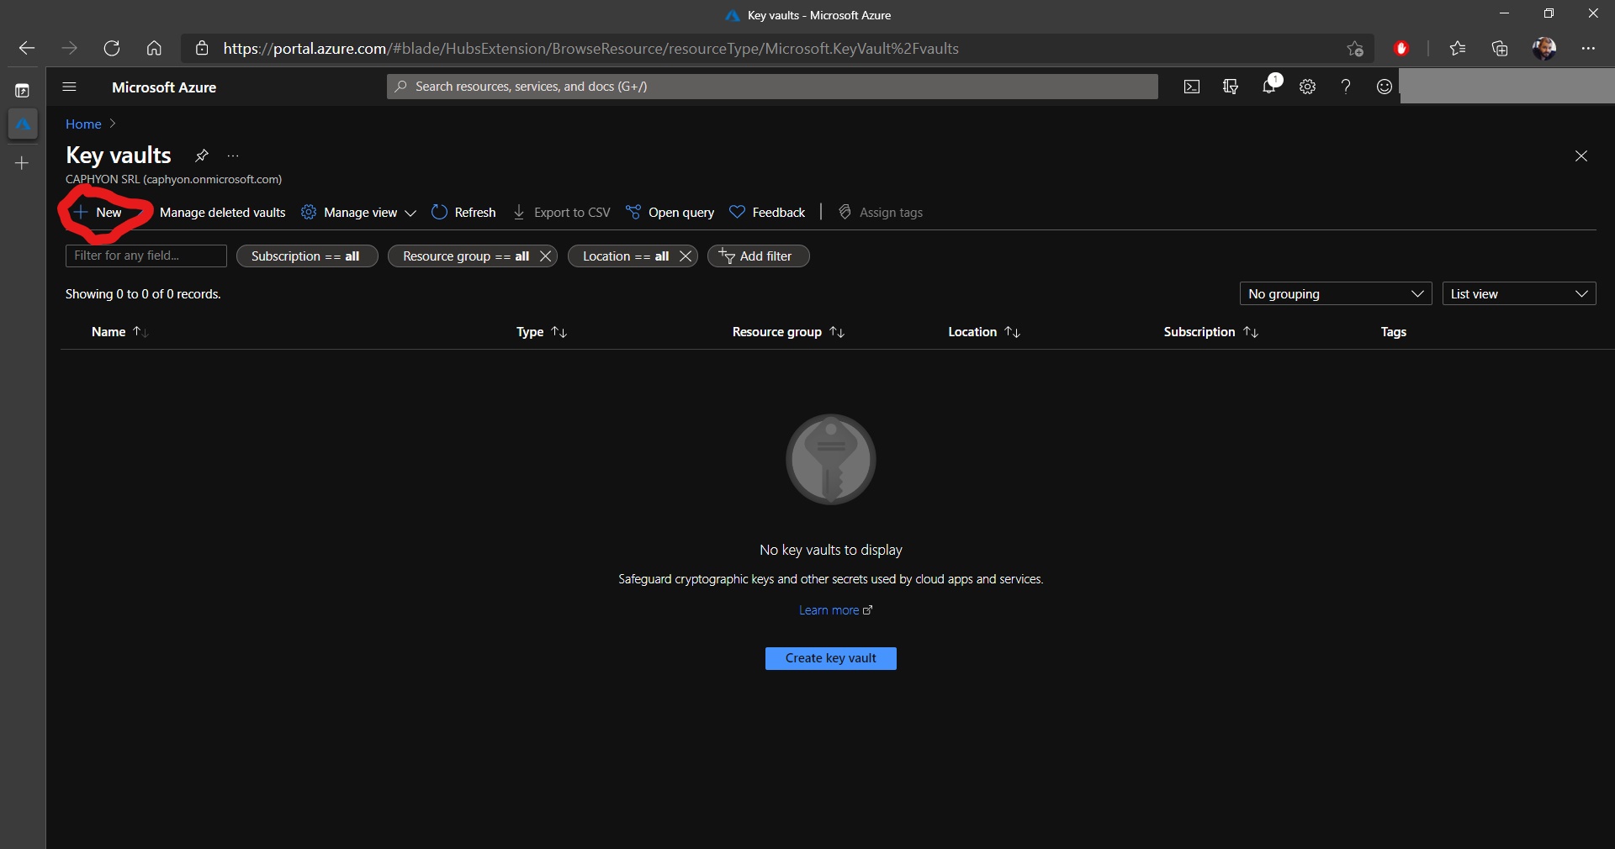1615x849 pixels.
Task: Focus the Search resources, services, and docs box
Action: 772,87
